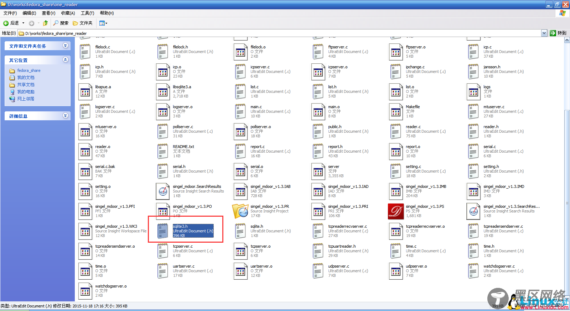Select singel_mdoor.SearchResults file icon
The width and height of the screenshot is (570, 311).
(x=163, y=191)
